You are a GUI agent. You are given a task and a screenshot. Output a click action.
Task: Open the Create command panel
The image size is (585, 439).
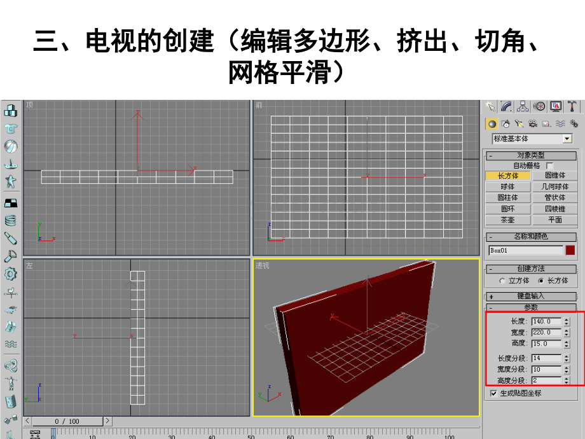pos(491,106)
